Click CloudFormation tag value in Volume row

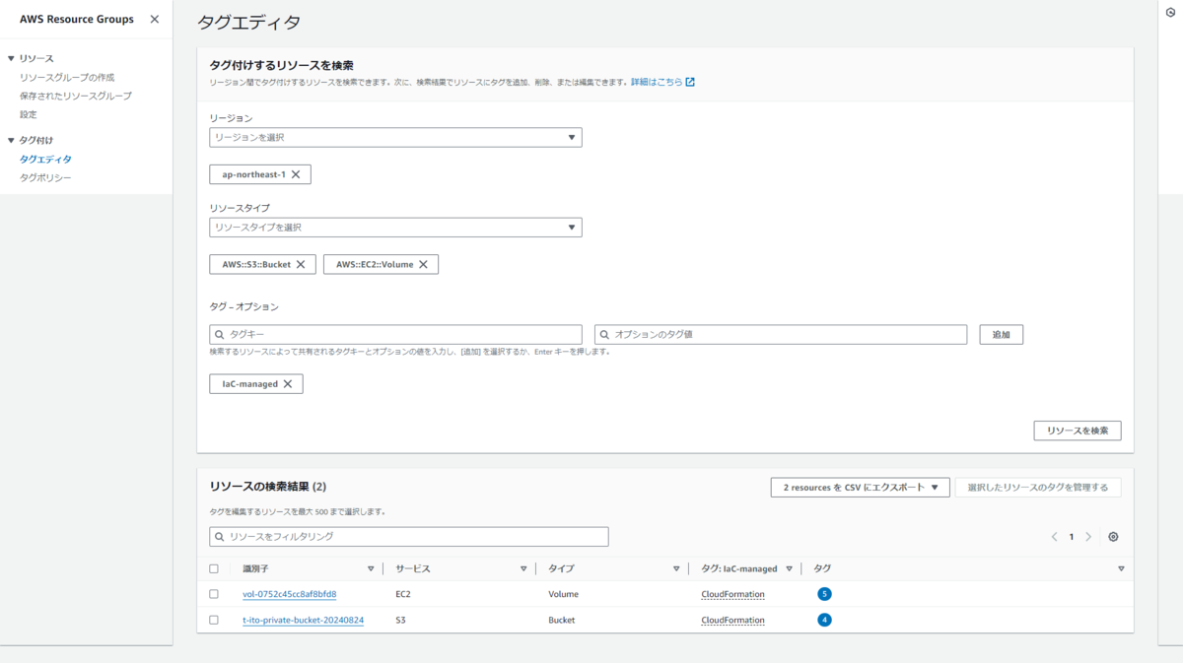coord(732,594)
